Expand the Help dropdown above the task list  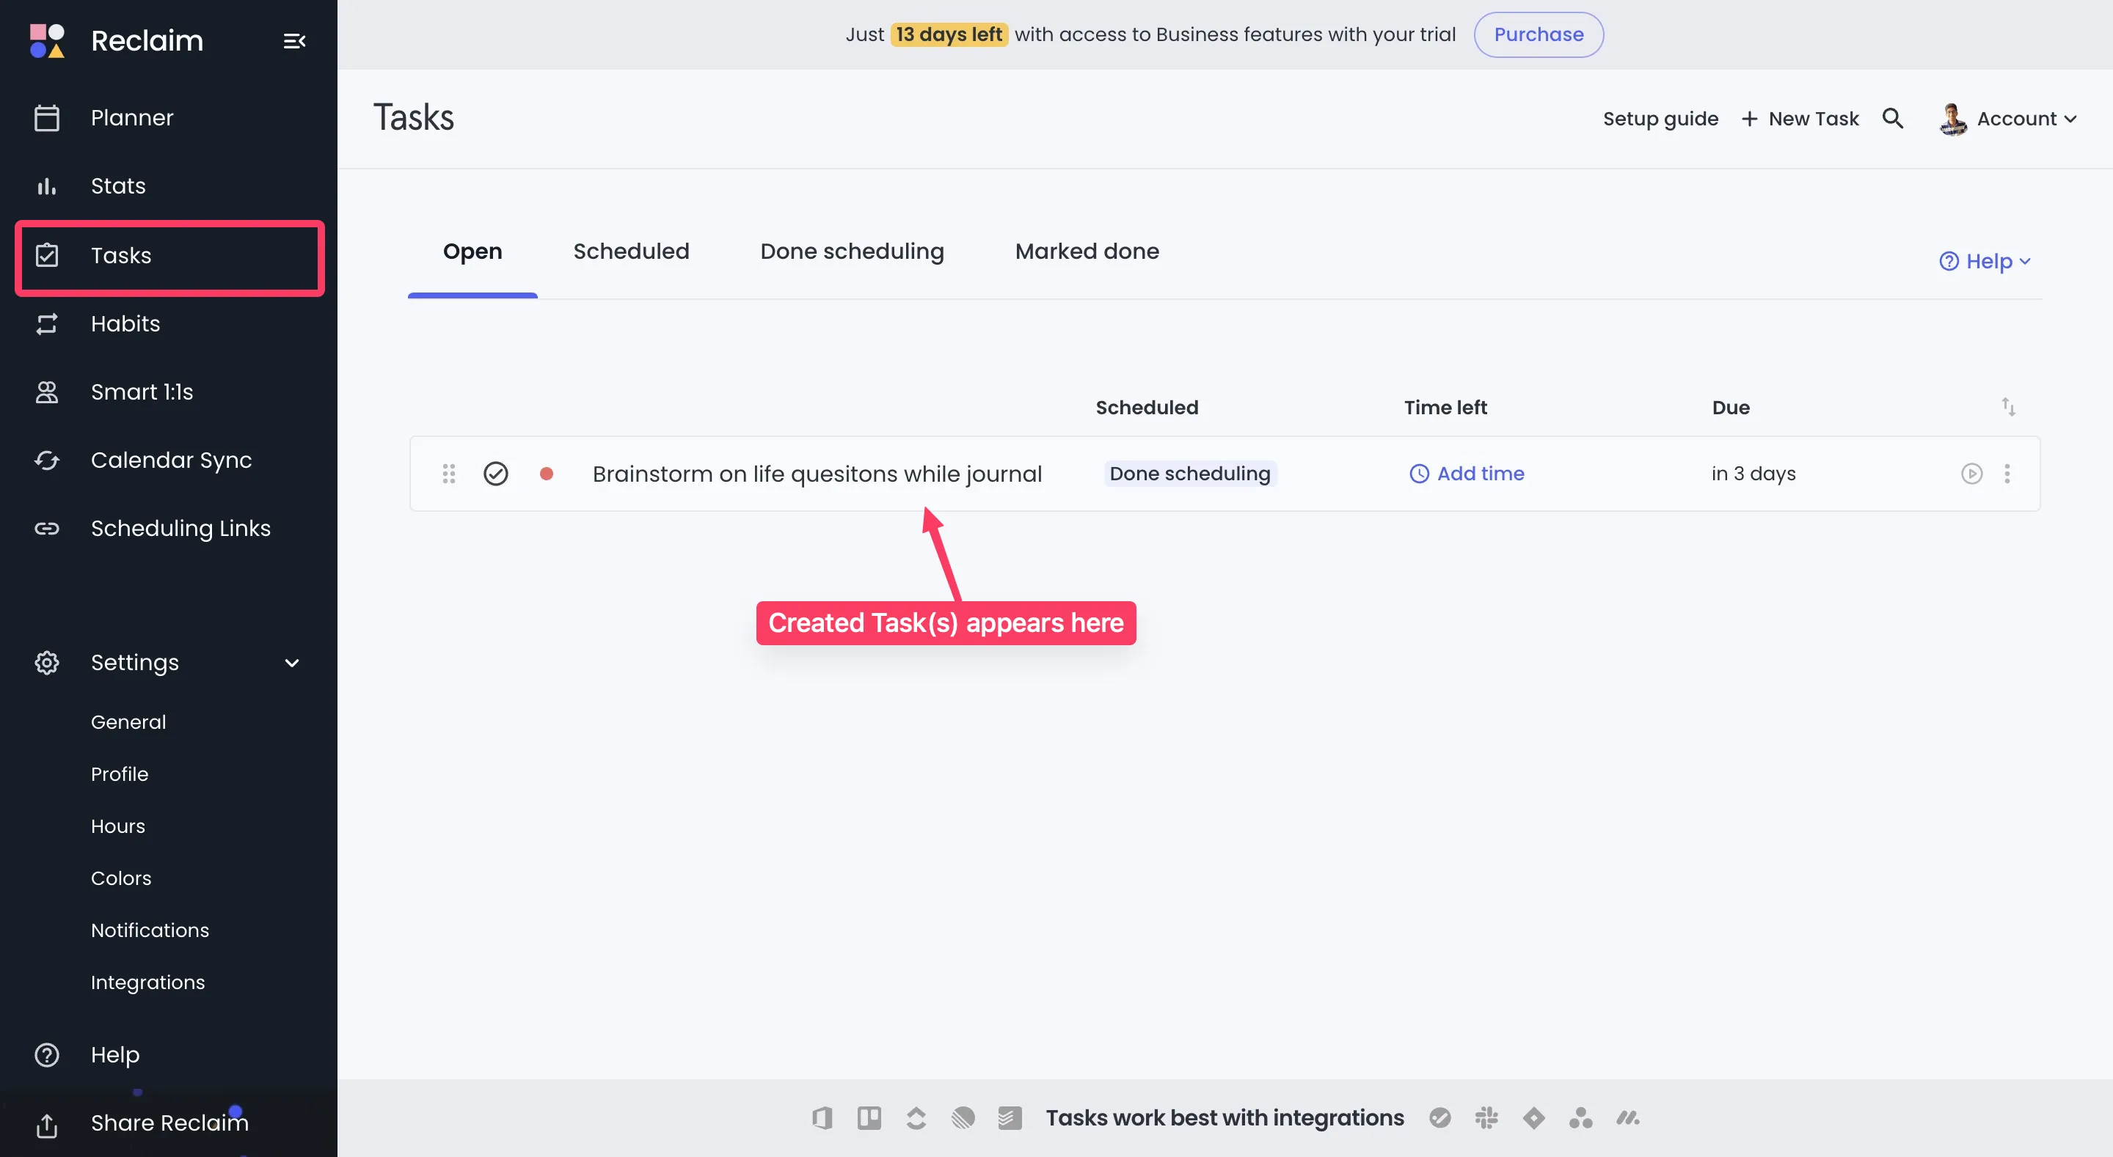(x=1985, y=262)
